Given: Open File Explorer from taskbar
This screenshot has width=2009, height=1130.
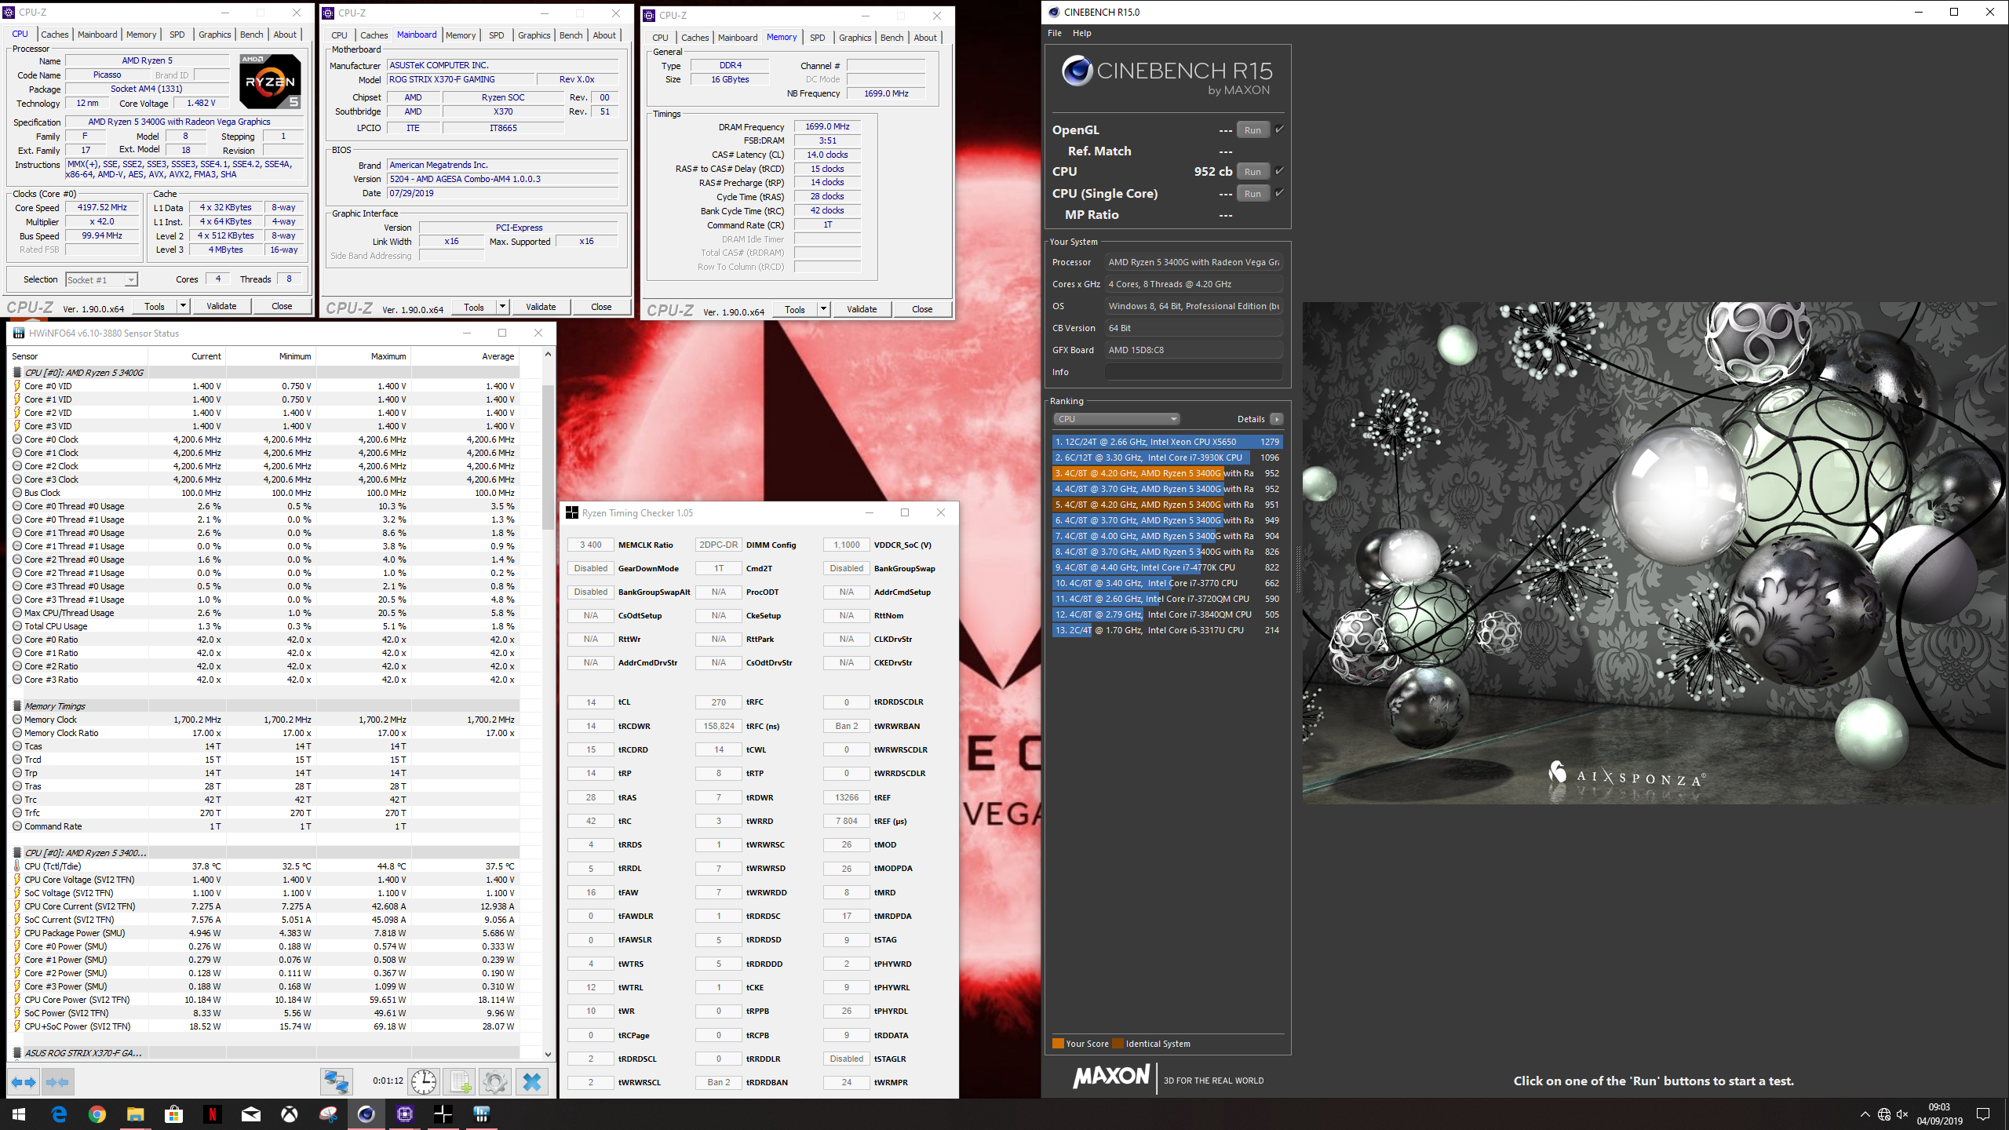Looking at the screenshot, I should [x=136, y=1114].
